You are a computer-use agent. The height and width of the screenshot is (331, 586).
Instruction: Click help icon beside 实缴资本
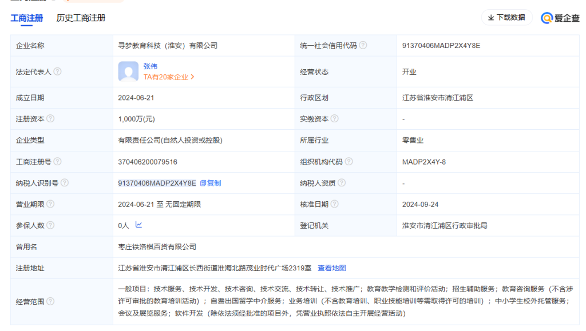335,119
